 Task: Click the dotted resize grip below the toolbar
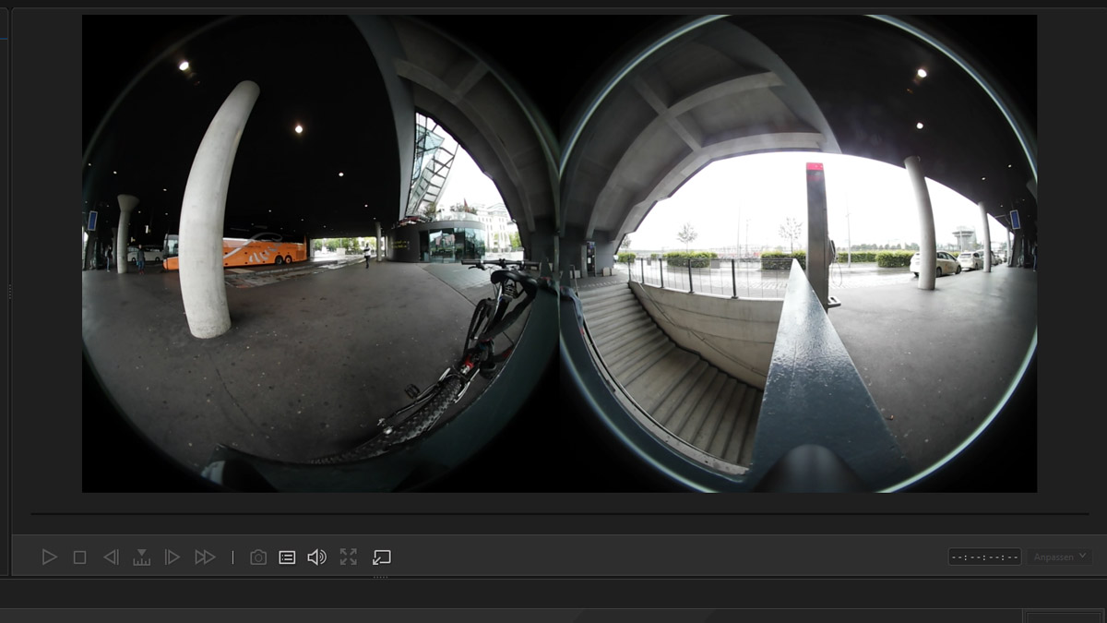click(x=380, y=578)
